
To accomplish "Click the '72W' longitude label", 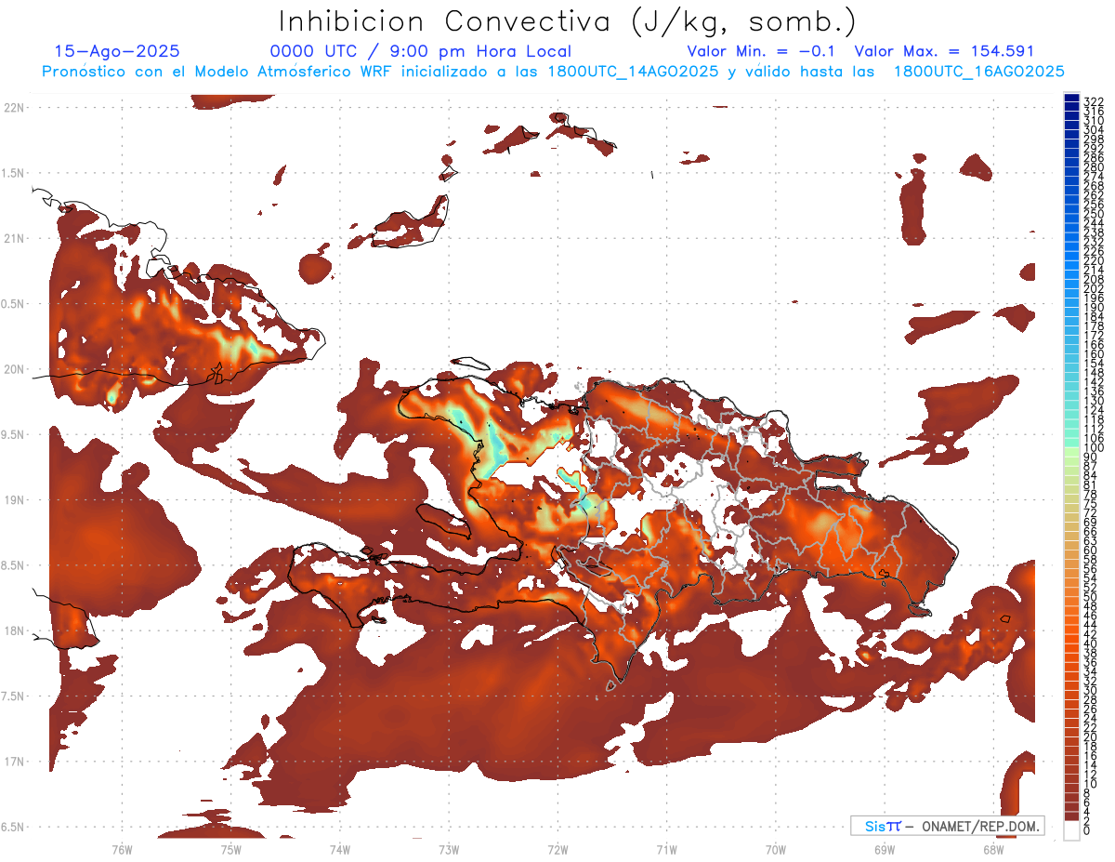I will click(557, 849).
